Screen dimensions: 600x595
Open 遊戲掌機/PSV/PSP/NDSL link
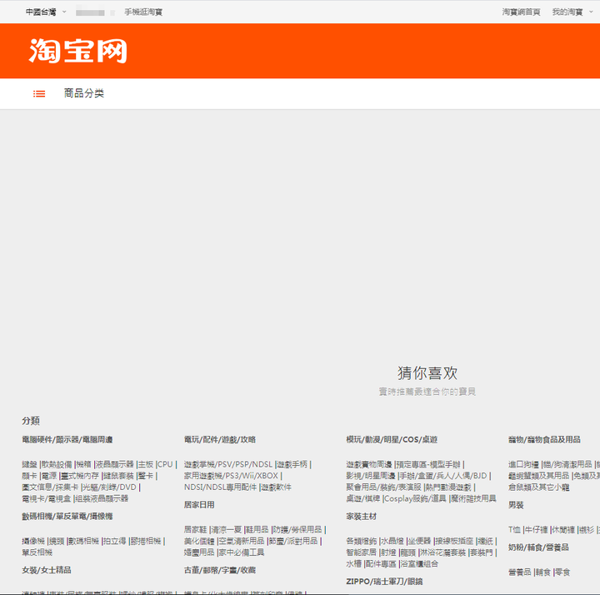[228, 464]
